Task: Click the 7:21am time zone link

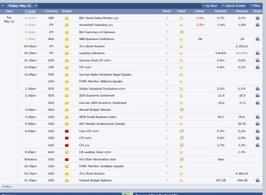Action: (30, 11)
